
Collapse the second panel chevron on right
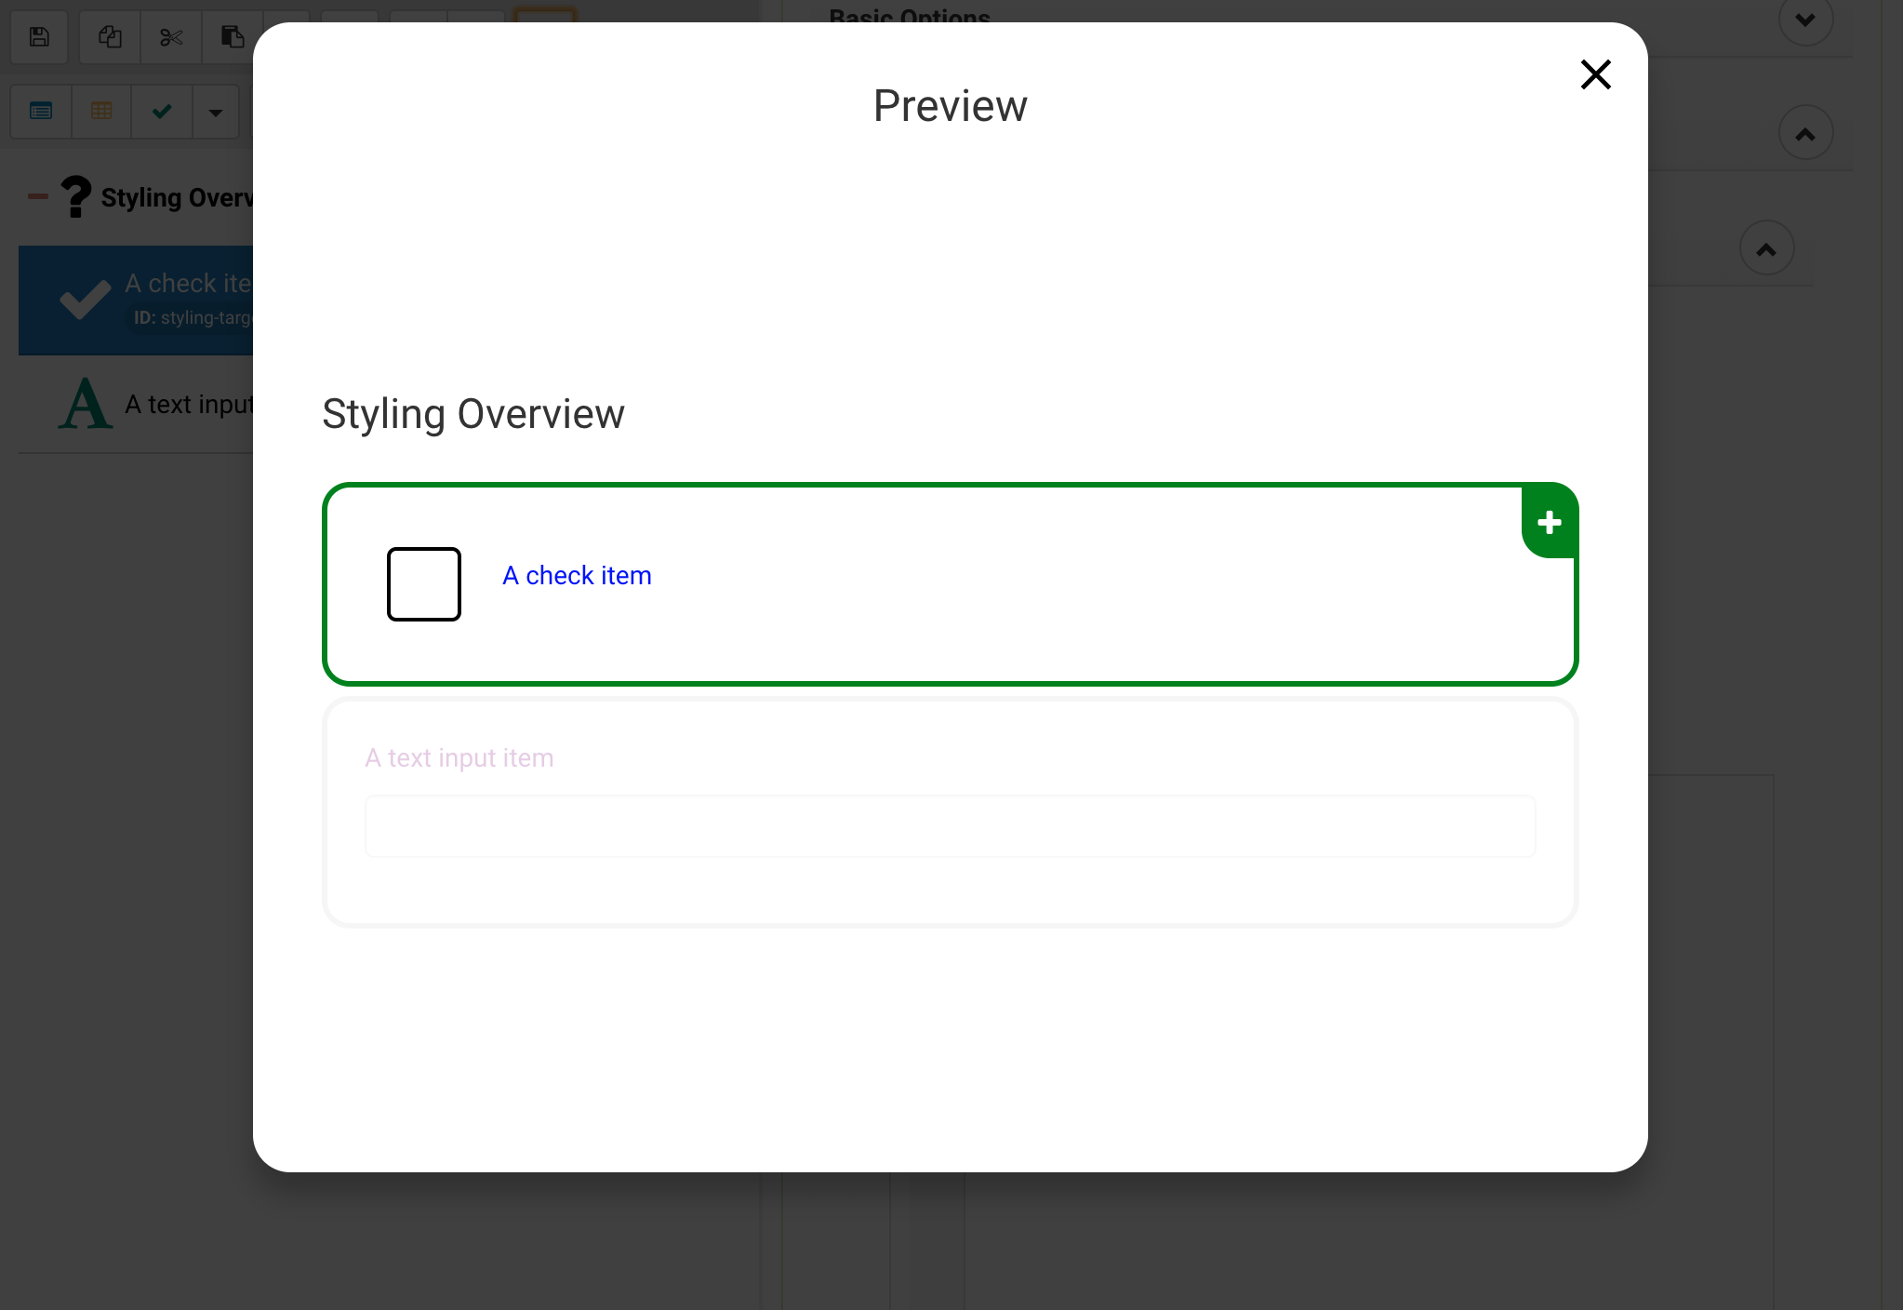(1805, 134)
